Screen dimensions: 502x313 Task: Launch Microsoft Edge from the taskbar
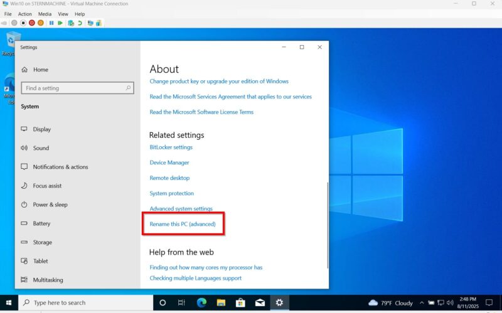coord(201,302)
